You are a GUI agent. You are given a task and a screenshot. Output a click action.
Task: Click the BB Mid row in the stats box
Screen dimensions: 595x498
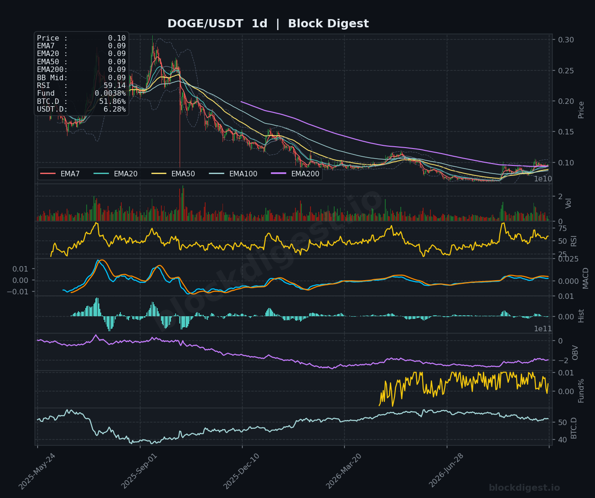point(81,78)
